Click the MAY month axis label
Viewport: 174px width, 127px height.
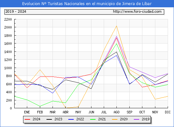(x=78, y=112)
